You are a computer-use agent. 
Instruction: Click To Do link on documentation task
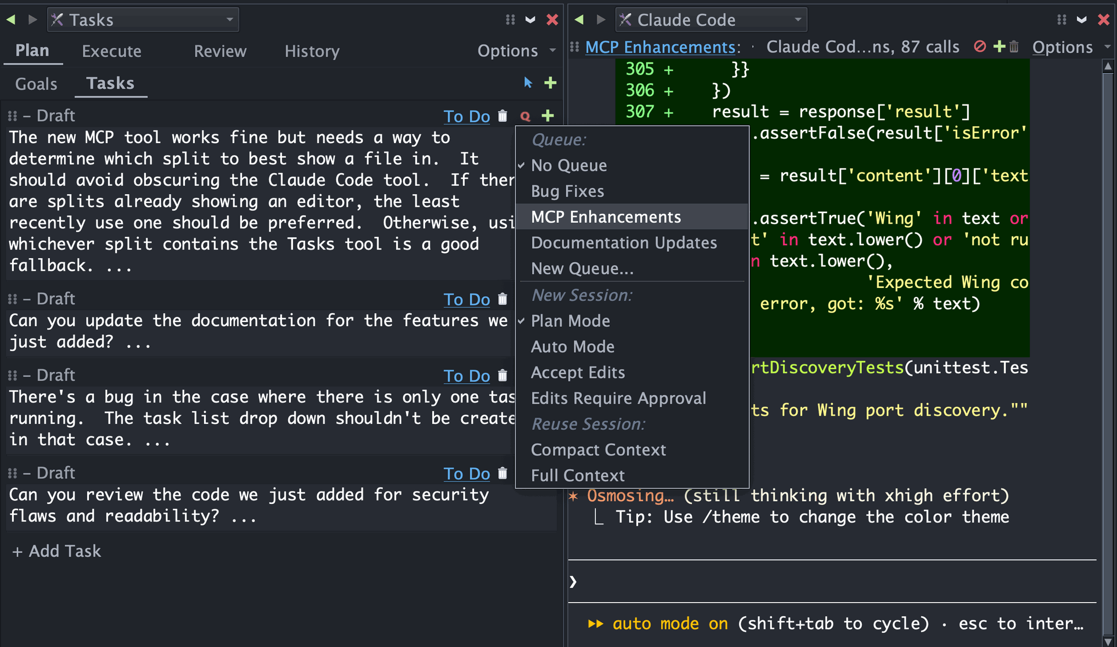pos(467,299)
